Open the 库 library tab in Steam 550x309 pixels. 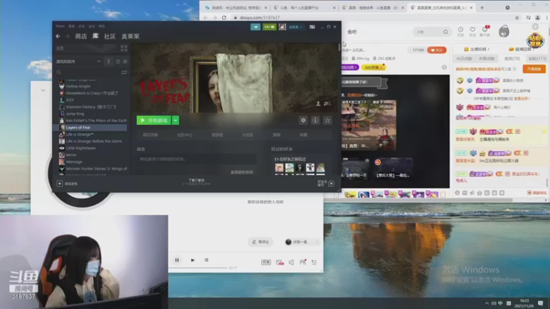pos(96,36)
